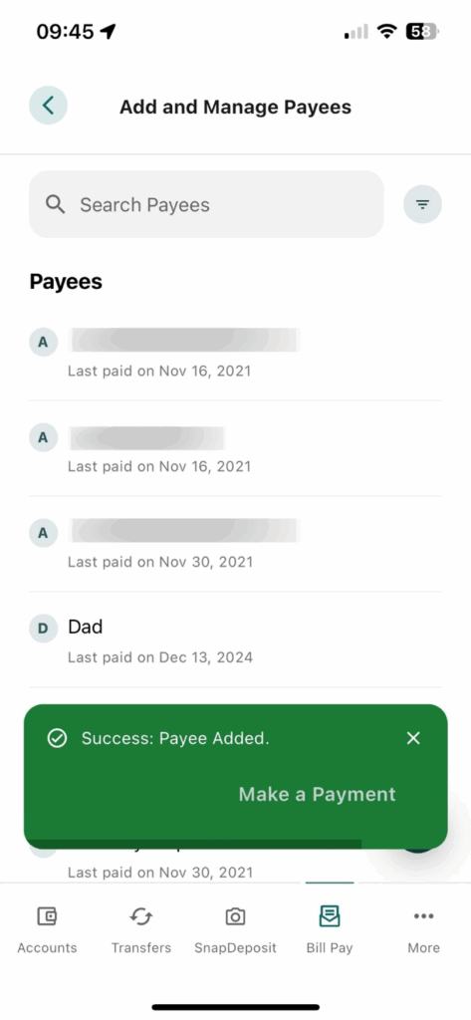Open first payee paid Nov 16, 2021
The height and width of the screenshot is (1020, 471).
pos(235,354)
